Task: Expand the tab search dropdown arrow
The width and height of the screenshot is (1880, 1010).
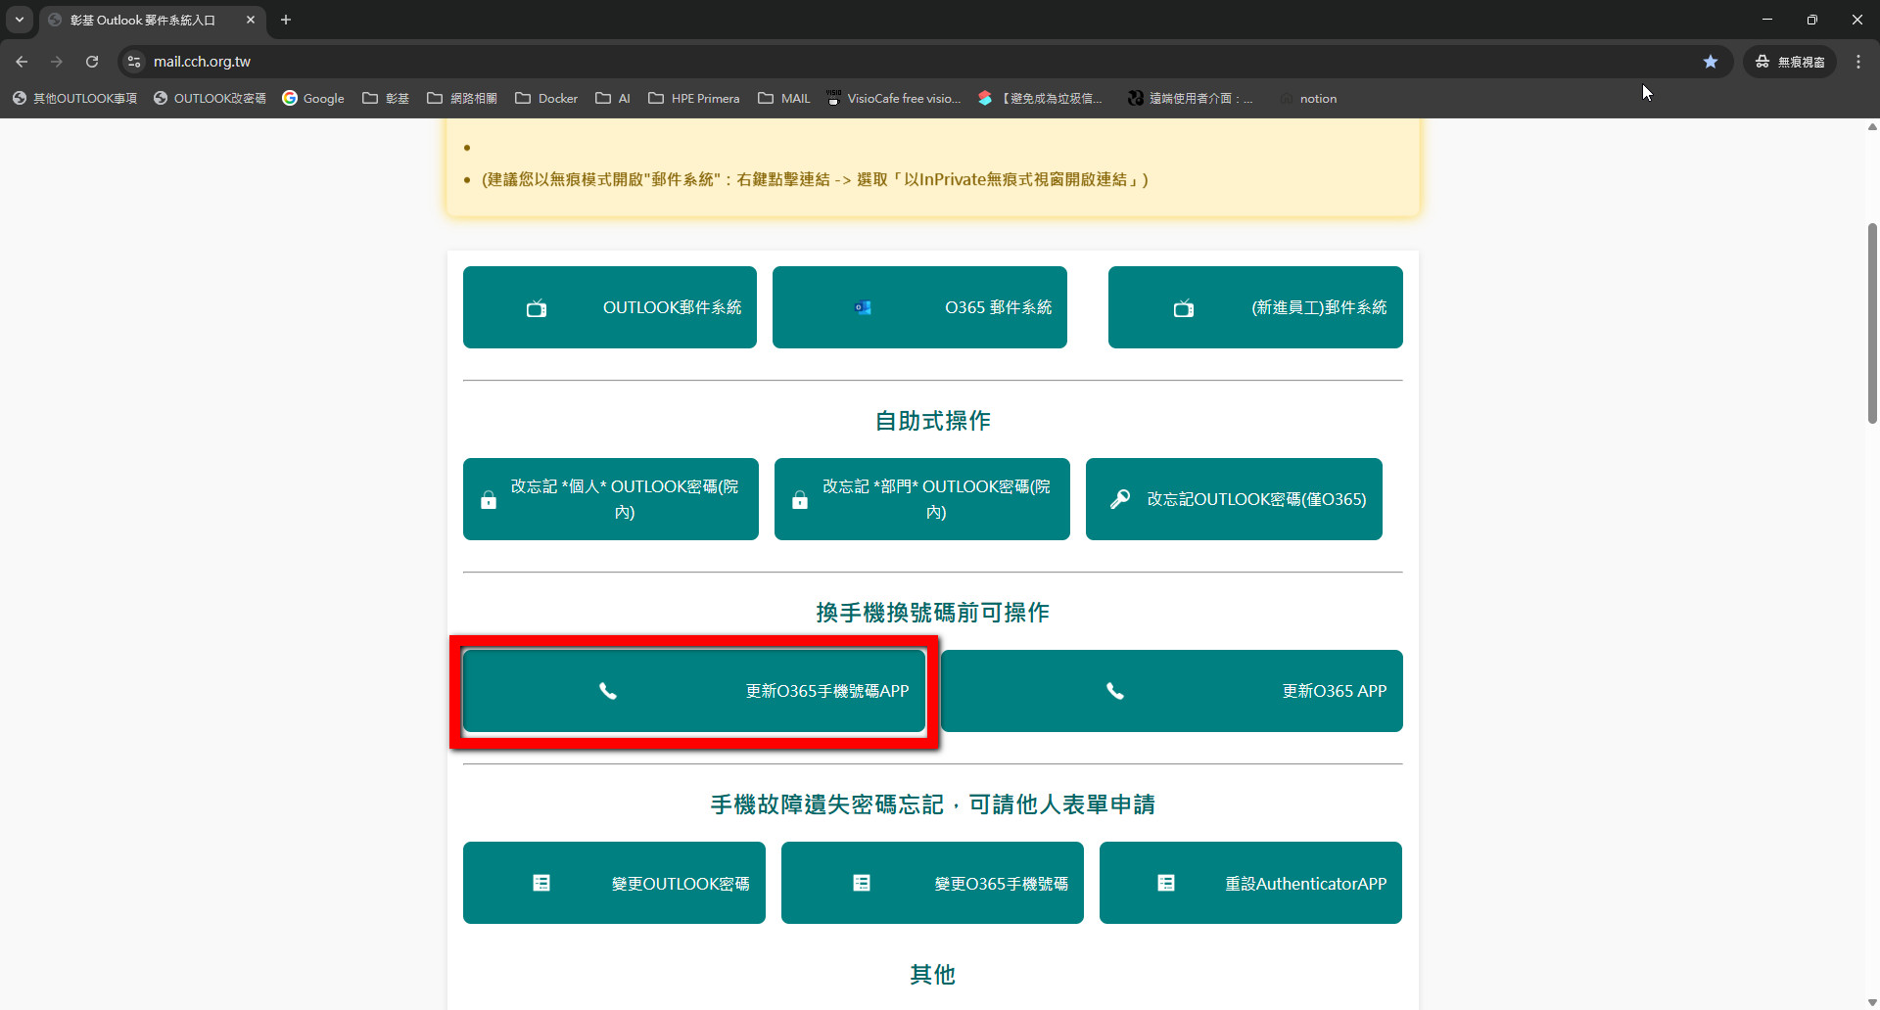Action: tap(19, 20)
